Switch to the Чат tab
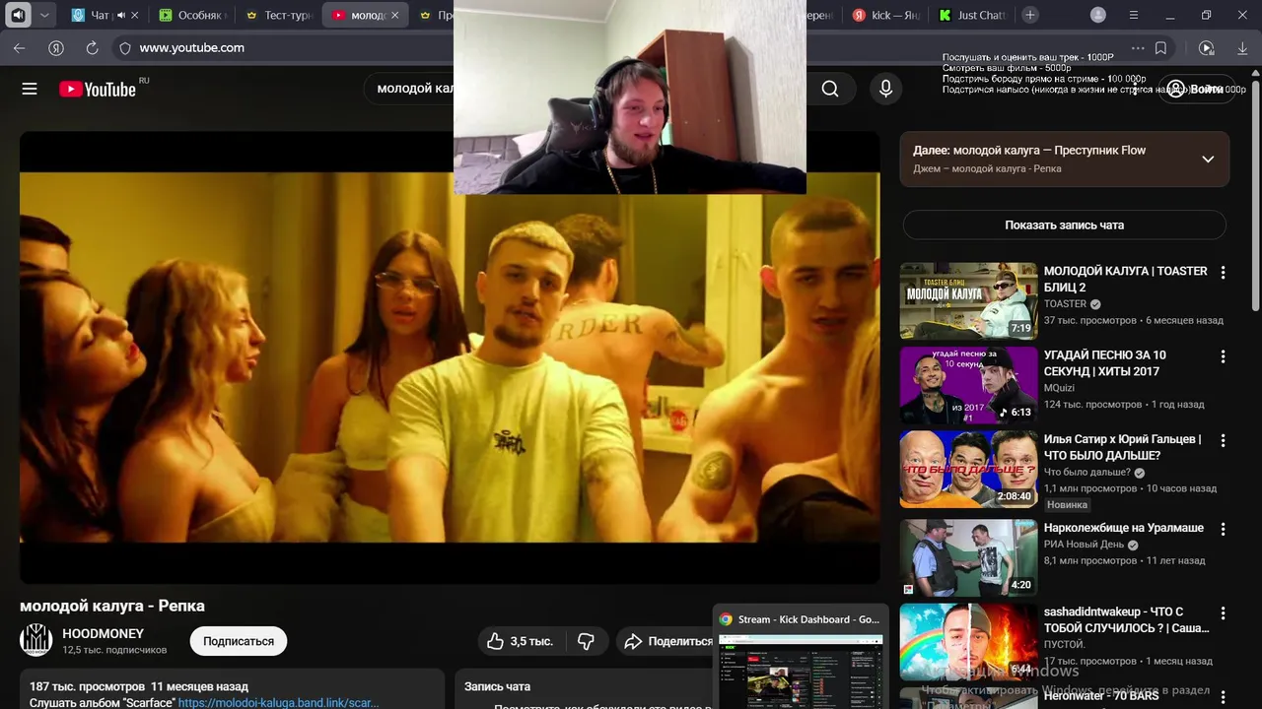Image resolution: width=1262 pixels, height=709 pixels. [101, 15]
